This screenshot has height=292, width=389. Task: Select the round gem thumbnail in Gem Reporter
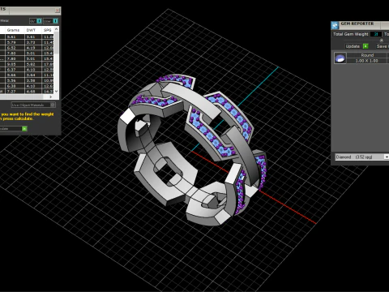click(340, 58)
